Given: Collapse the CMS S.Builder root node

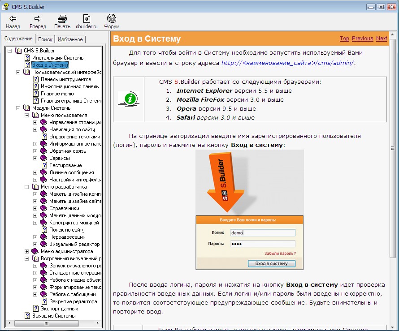Looking at the screenshot, I should tap(9, 51).
